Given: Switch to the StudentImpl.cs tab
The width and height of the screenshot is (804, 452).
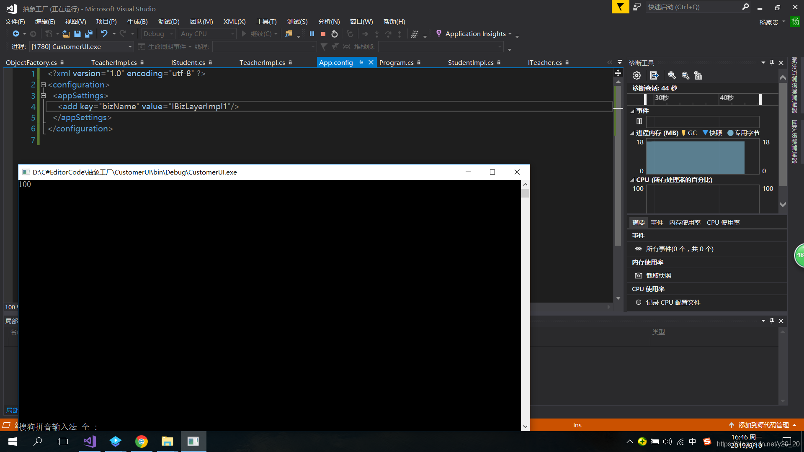Looking at the screenshot, I should [x=471, y=62].
